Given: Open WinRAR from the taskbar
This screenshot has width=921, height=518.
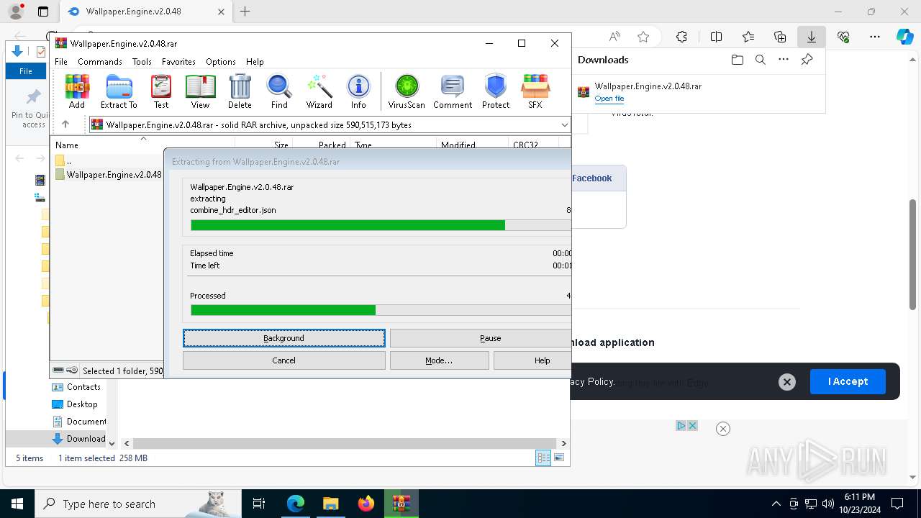Looking at the screenshot, I should [401, 504].
